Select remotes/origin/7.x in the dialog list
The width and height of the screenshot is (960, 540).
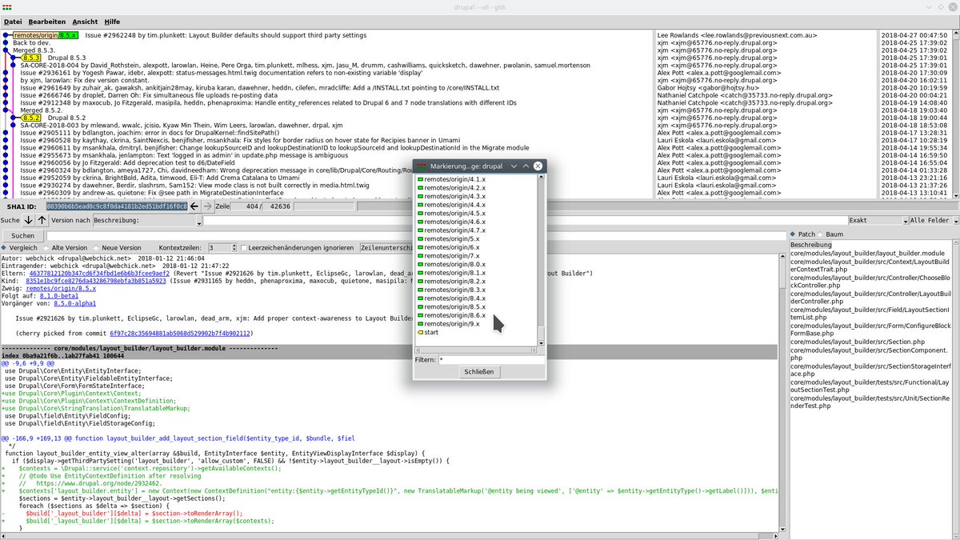450,256
